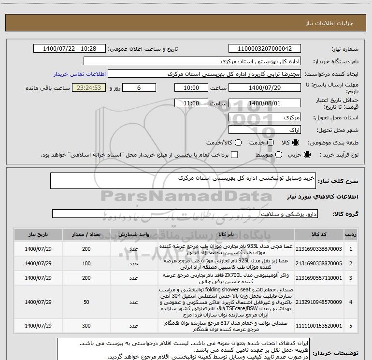Viewport: 372px width, 360px height.
Task: Click the شهر محل تحویل field اراک
Action: point(265,130)
